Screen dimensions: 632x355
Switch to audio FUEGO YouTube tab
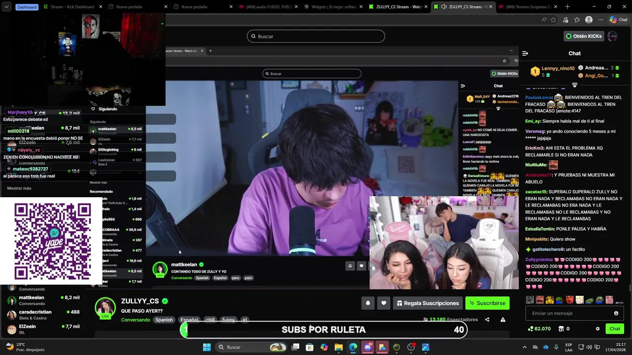point(269,7)
